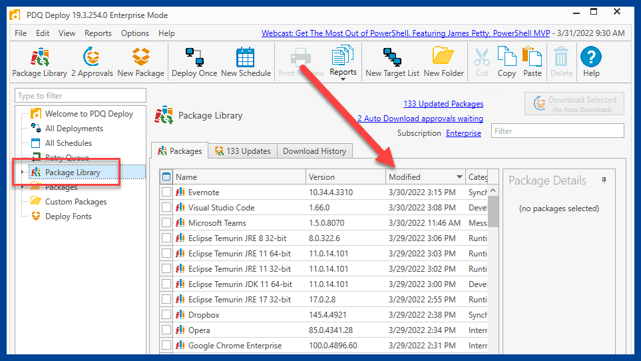Check the Visual Studio Code checkbox
641x361 pixels.
166,207
